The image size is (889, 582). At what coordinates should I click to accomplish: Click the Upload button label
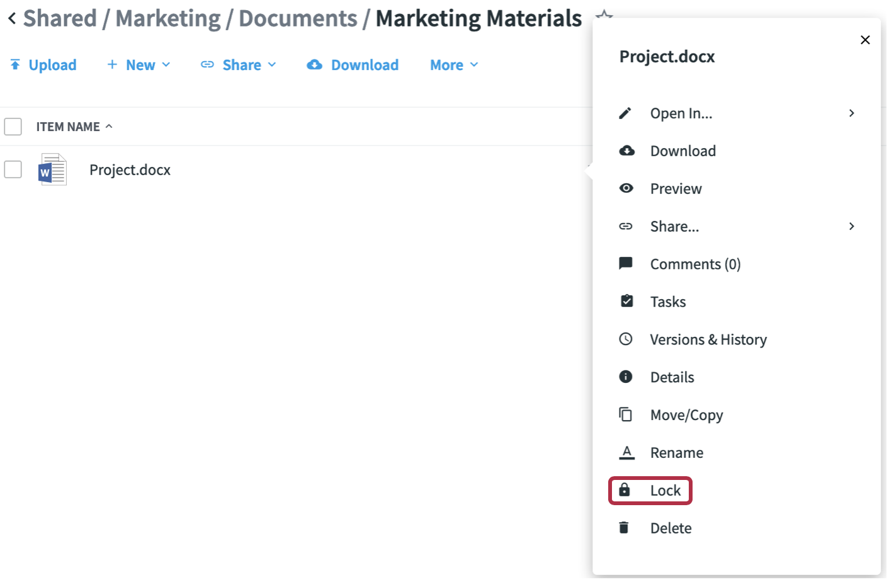[53, 65]
